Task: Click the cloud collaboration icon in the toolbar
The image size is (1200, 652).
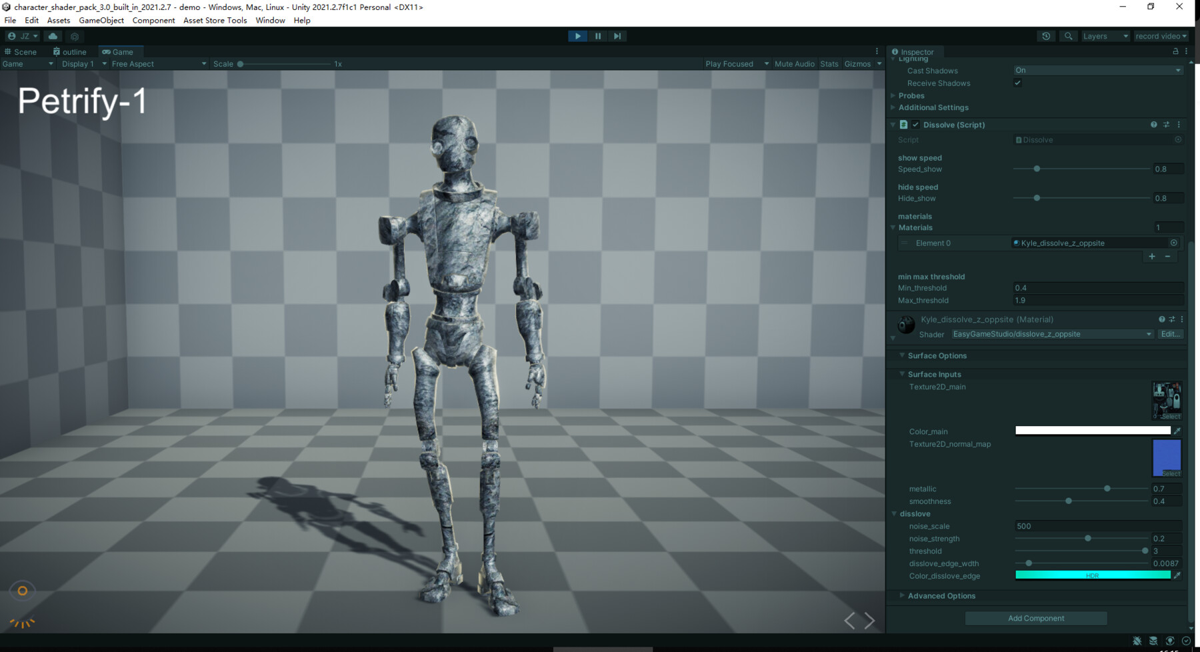Action: [x=53, y=36]
